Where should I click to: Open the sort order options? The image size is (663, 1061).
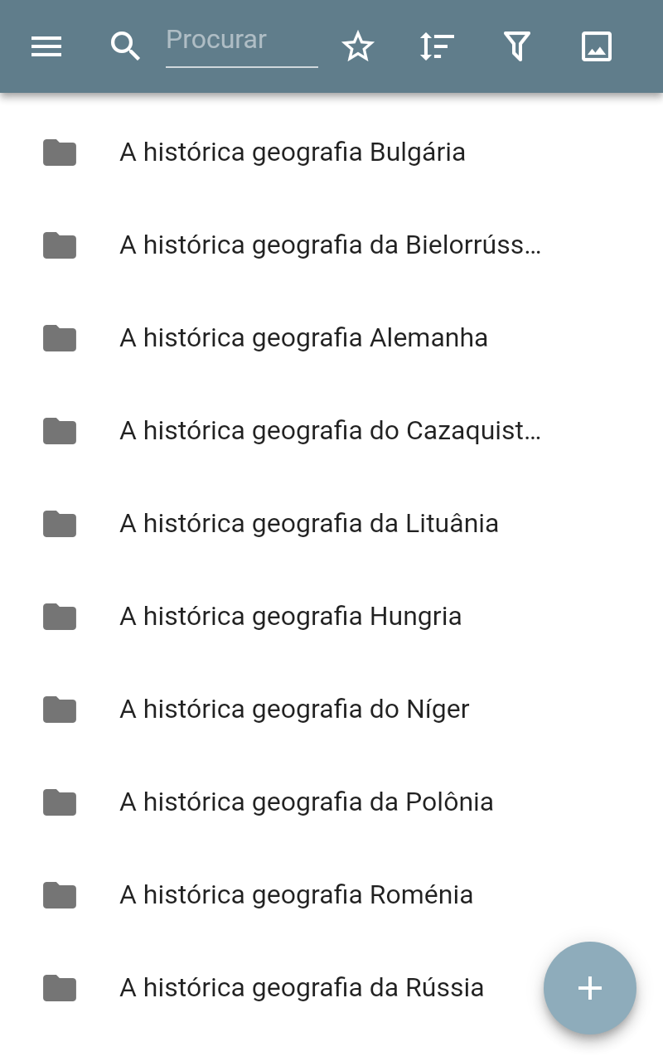[437, 46]
